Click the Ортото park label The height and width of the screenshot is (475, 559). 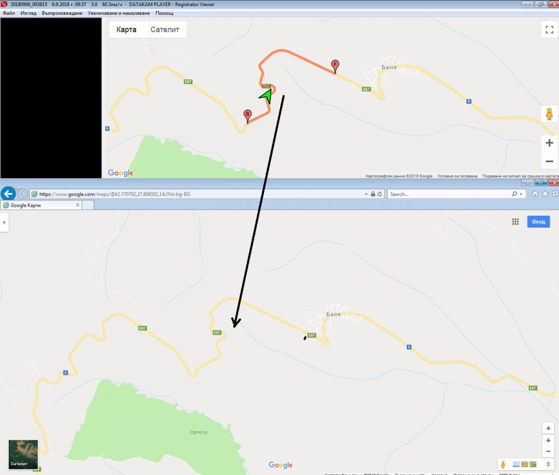pyautogui.click(x=198, y=432)
